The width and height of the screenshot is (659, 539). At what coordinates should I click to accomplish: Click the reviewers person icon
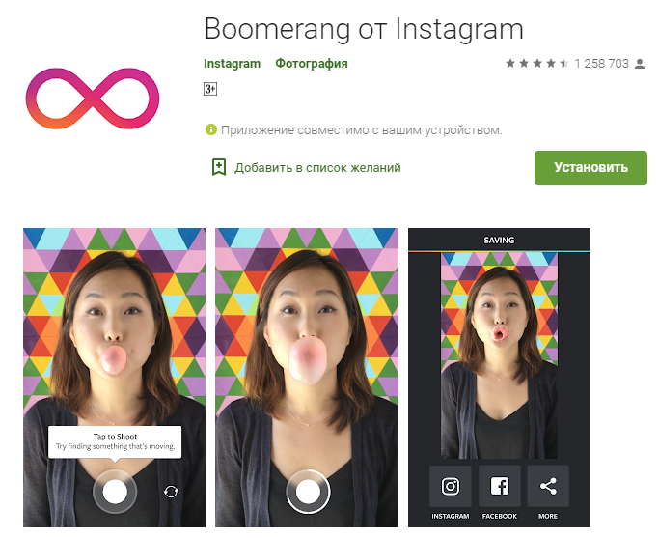640,64
